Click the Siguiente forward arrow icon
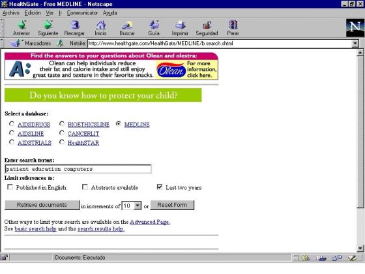Image resolution: width=365 pixels, height=274 pixels. 48,25
